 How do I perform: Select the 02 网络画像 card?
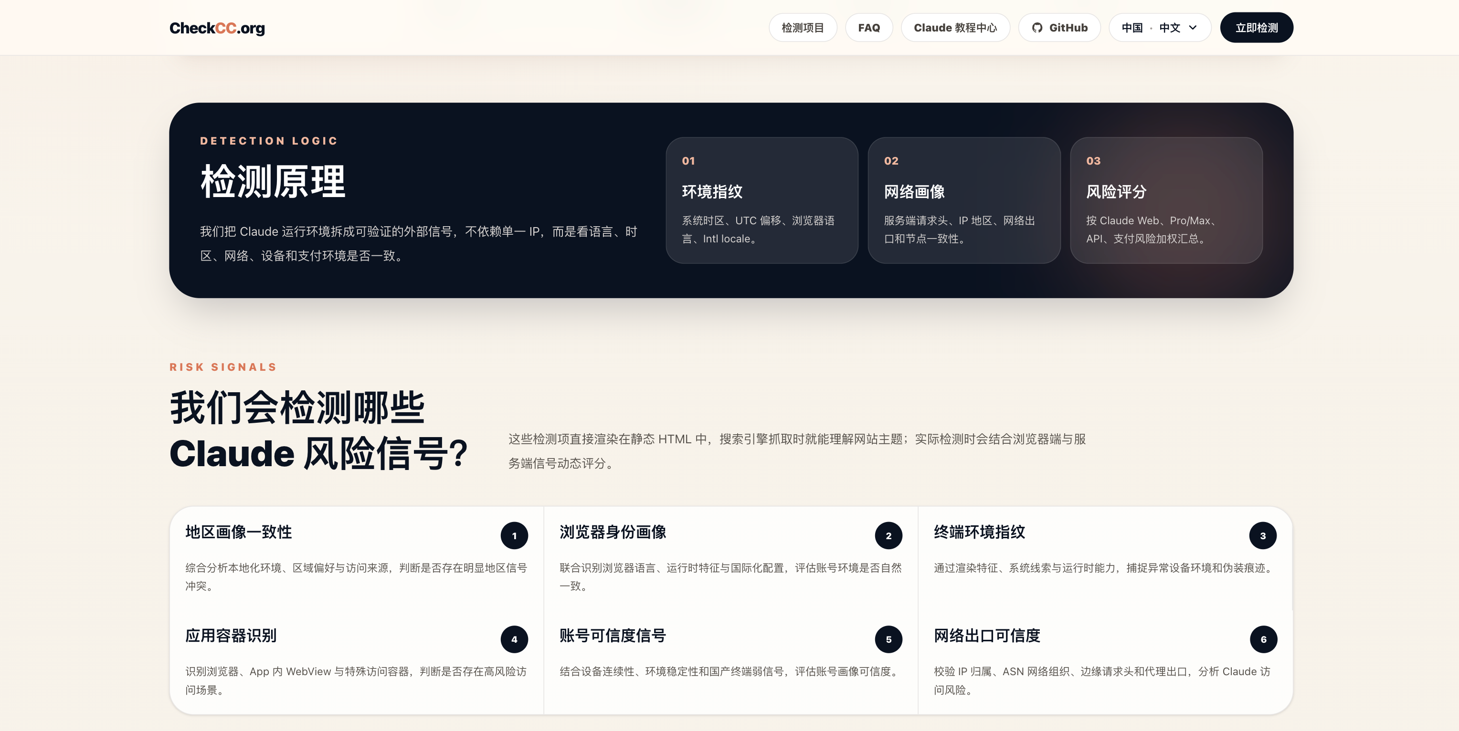[964, 200]
